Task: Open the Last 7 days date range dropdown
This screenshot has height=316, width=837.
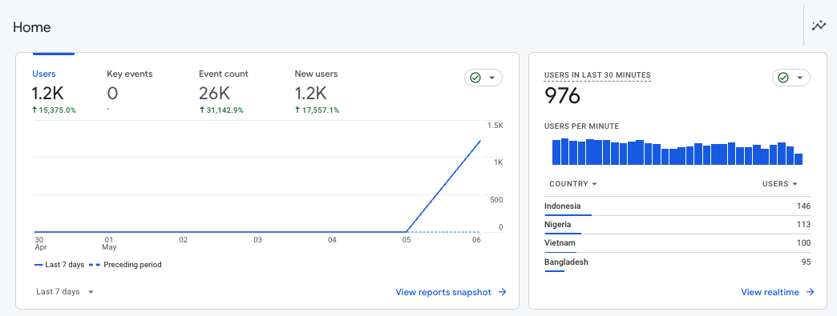Action: tap(65, 292)
